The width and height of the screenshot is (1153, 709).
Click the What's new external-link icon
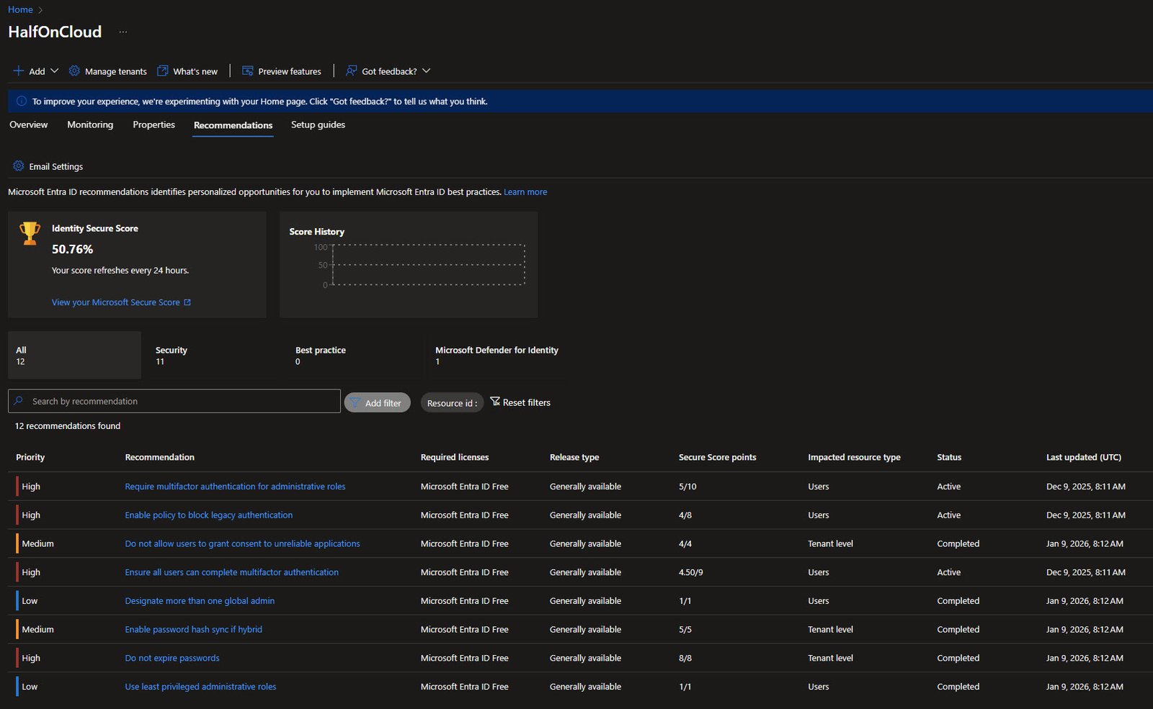tap(163, 71)
